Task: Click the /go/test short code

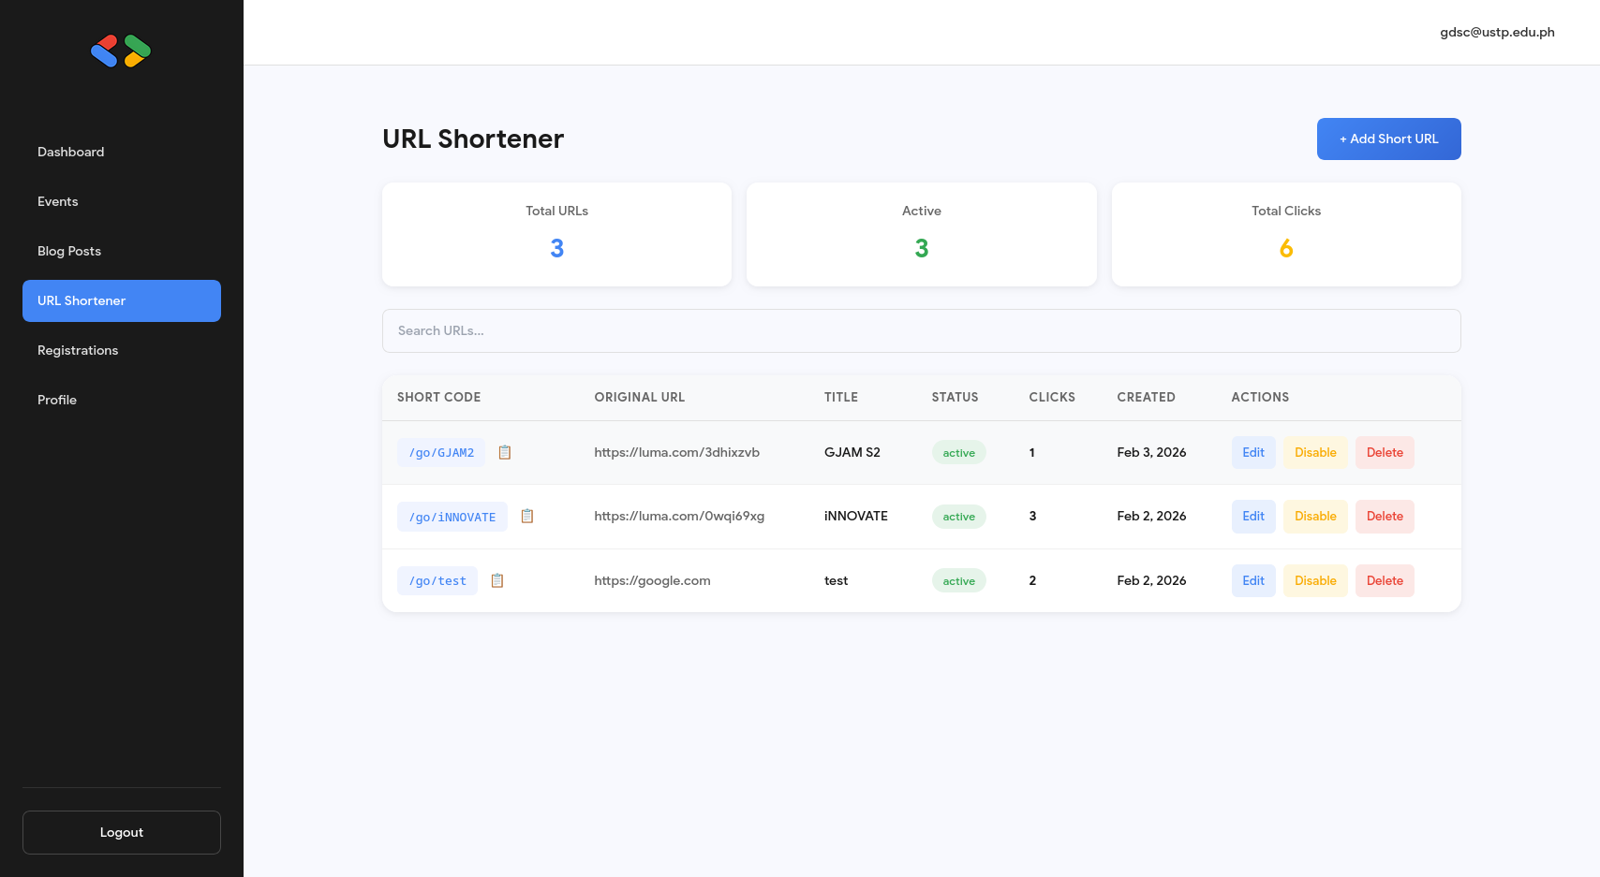Action: 437,580
